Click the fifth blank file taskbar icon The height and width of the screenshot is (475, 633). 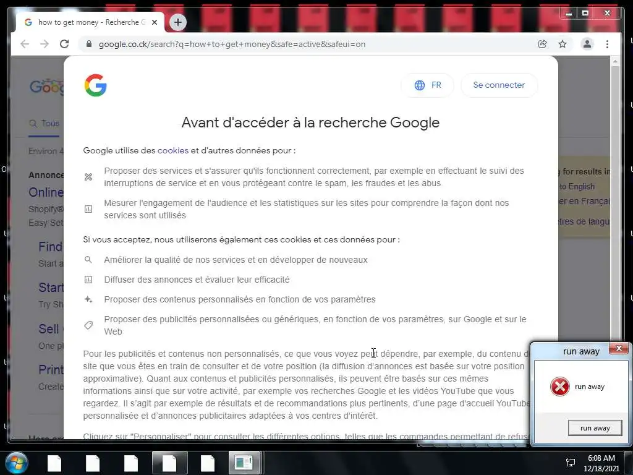208,463
